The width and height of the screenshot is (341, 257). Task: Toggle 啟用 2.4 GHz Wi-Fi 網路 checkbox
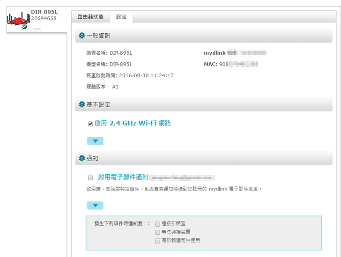(x=90, y=124)
